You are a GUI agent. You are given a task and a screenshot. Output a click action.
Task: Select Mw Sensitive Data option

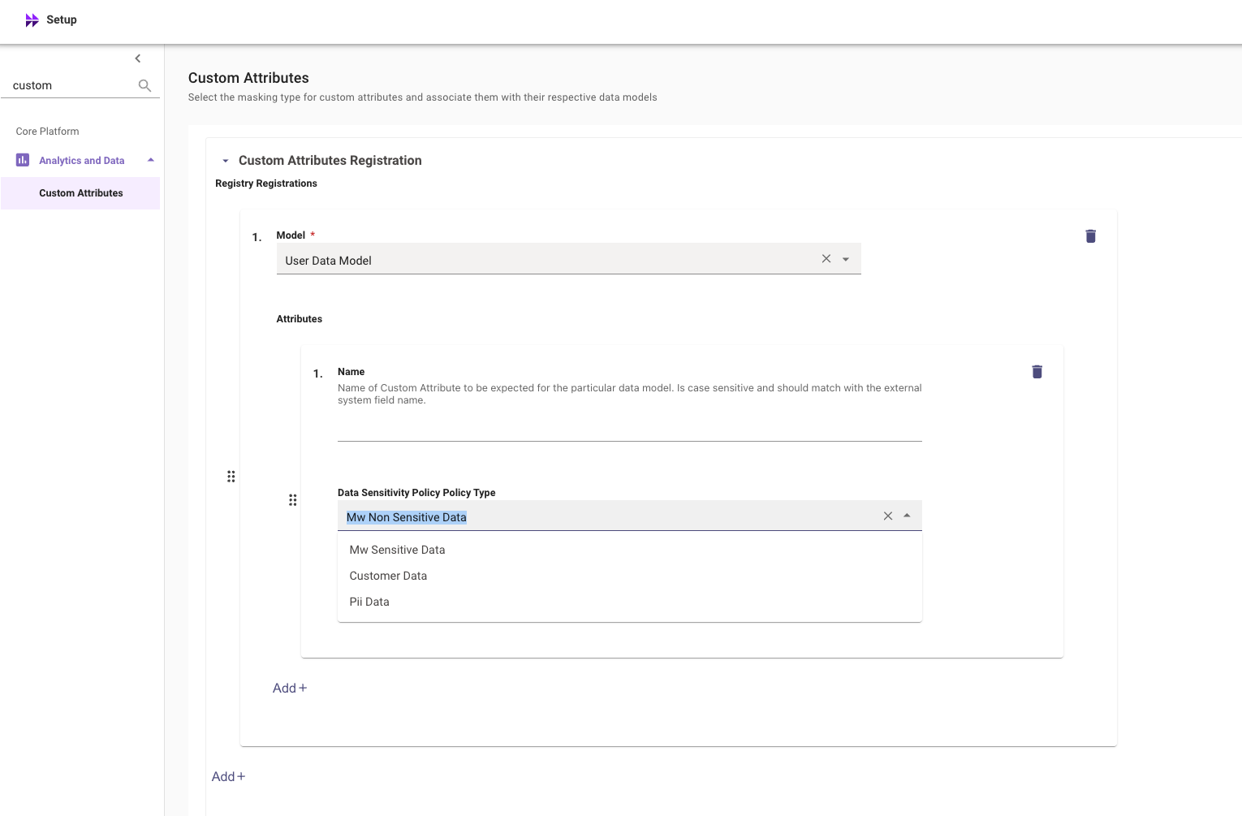tap(629, 550)
